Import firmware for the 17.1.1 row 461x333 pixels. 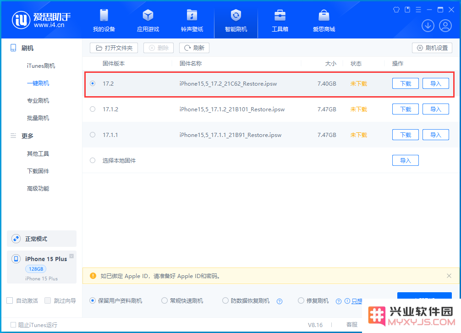pos(436,135)
